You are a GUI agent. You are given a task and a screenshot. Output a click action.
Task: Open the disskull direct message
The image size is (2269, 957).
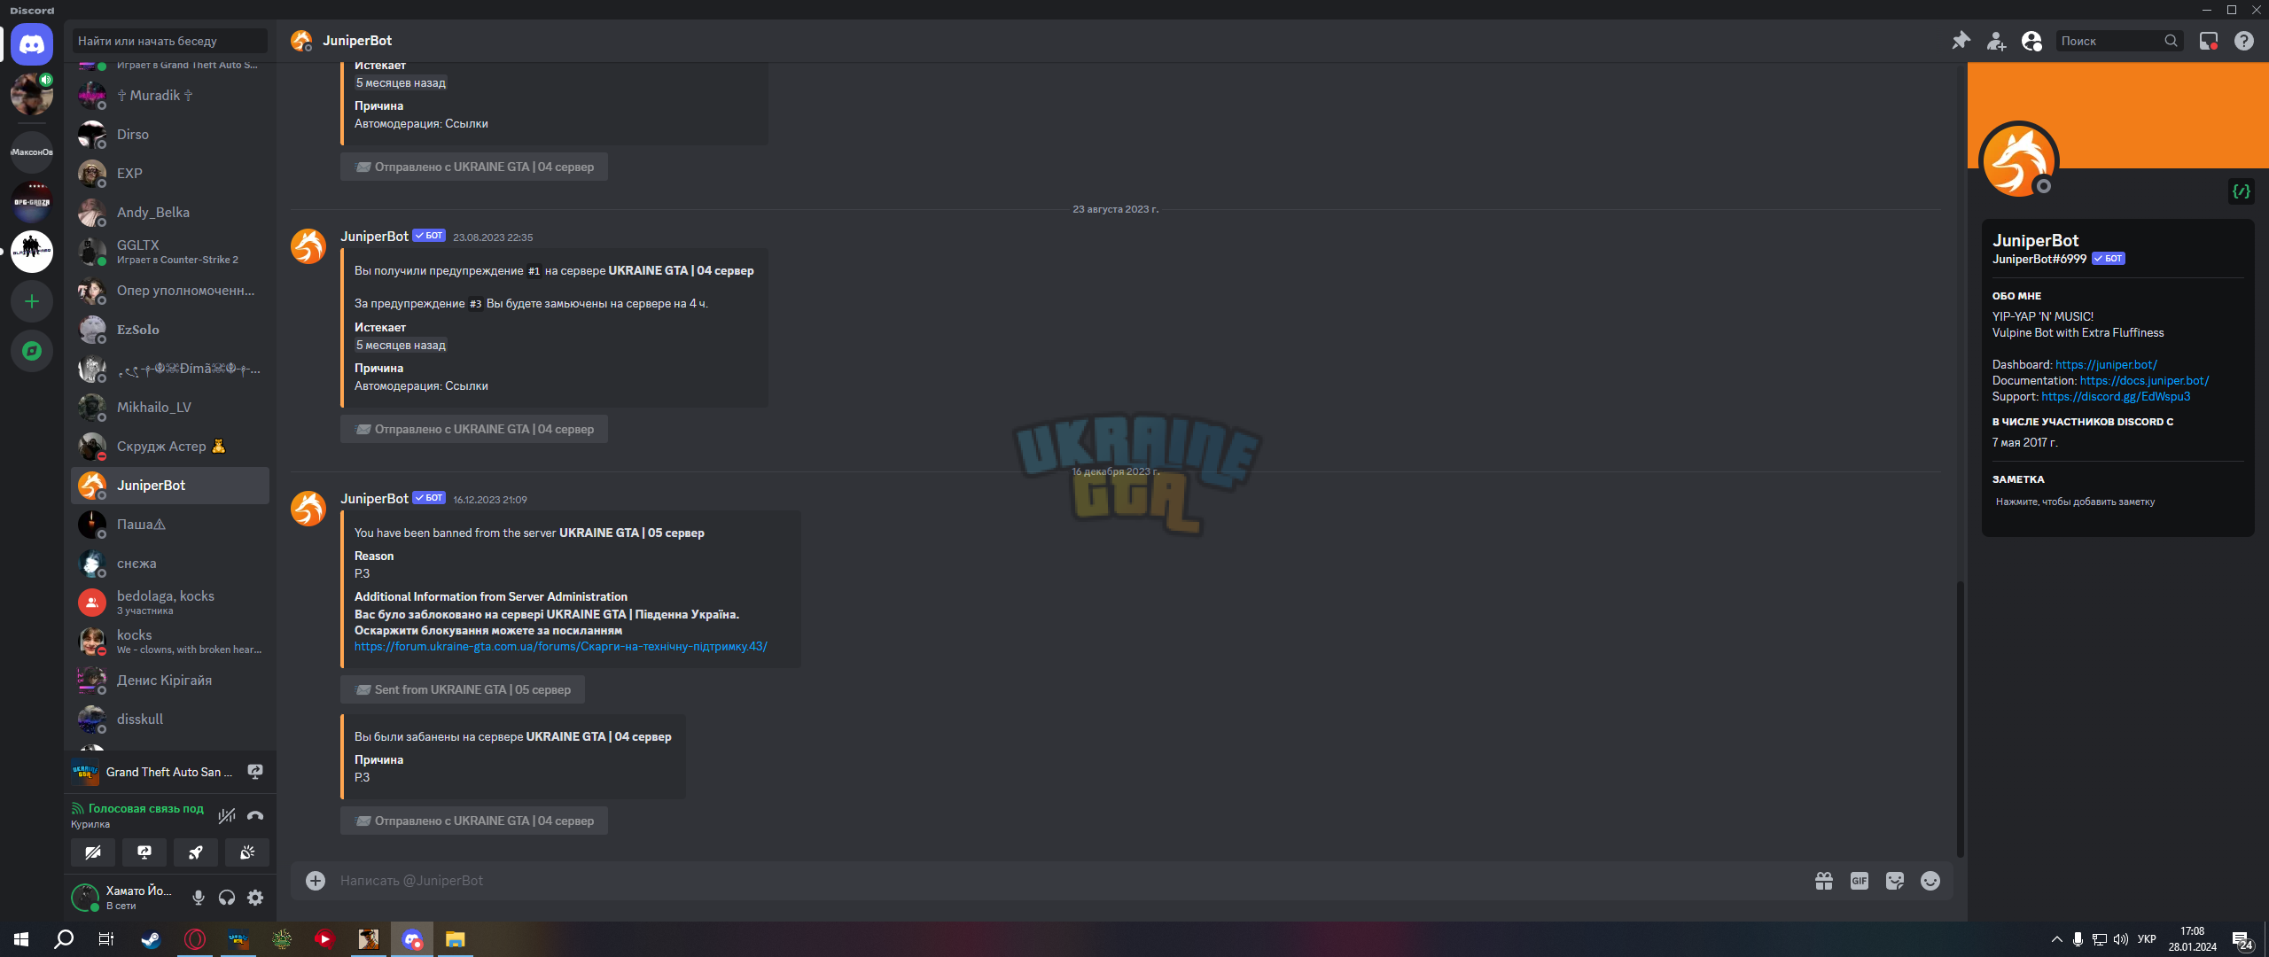click(x=170, y=720)
